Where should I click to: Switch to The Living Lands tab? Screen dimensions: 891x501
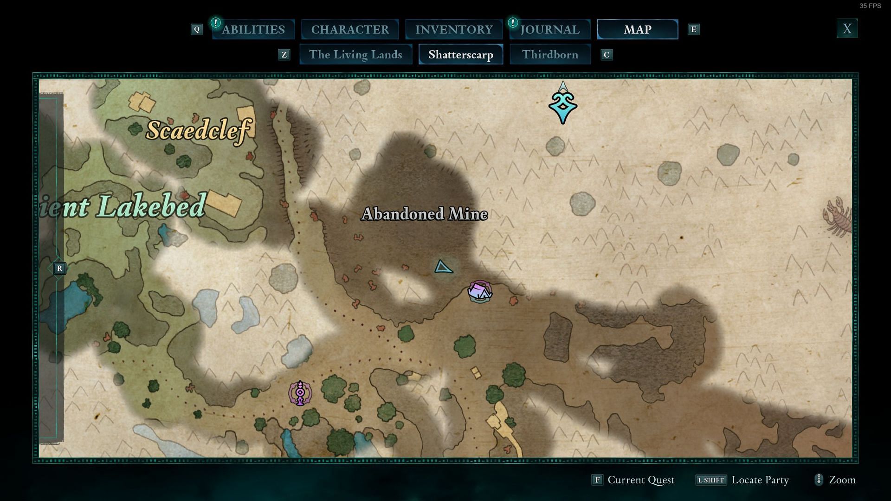pos(355,54)
